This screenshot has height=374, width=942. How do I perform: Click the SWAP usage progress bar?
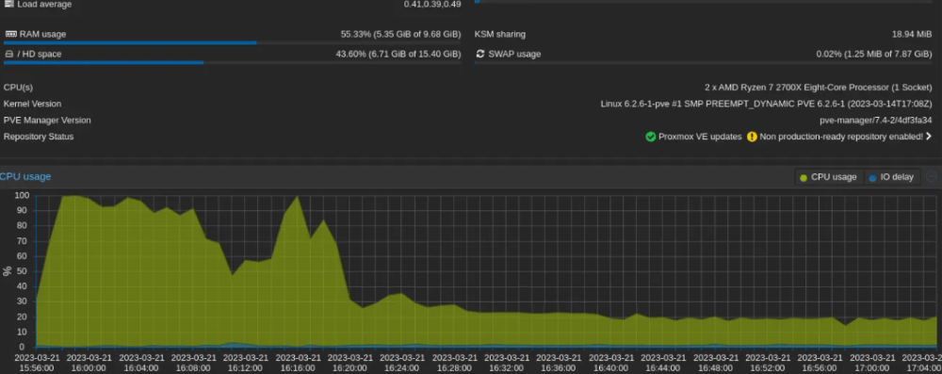[x=704, y=62]
